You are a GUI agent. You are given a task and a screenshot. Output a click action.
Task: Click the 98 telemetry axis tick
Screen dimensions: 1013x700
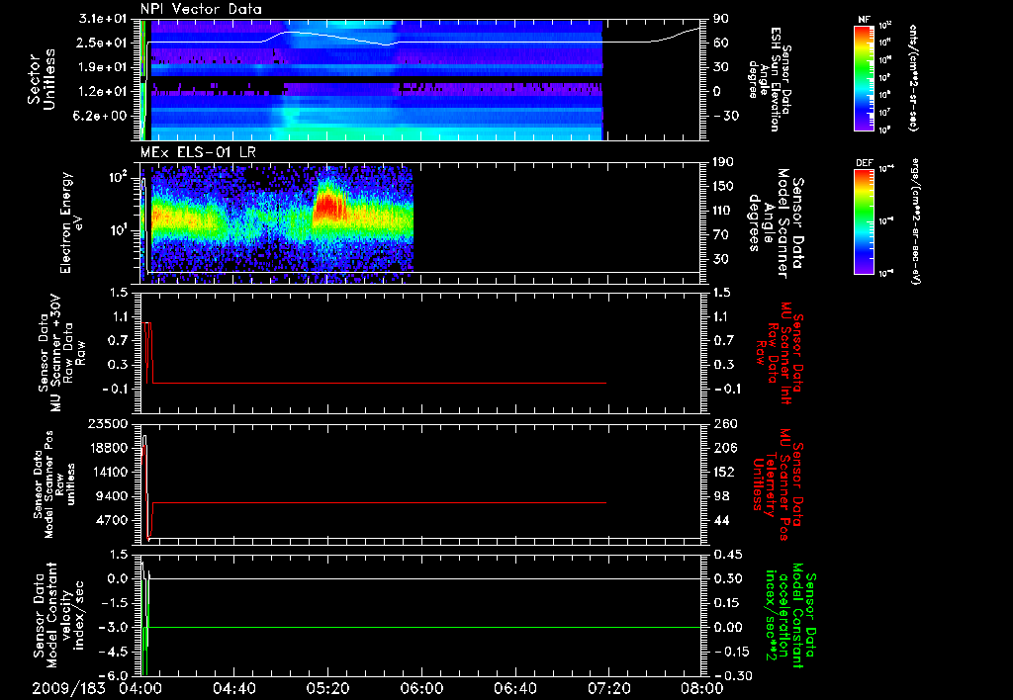click(721, 496)
